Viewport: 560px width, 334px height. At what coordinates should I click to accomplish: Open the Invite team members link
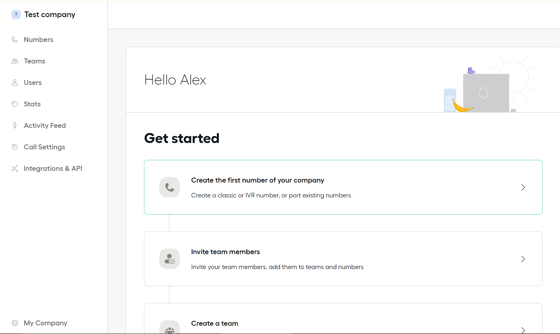pos(225,252)
